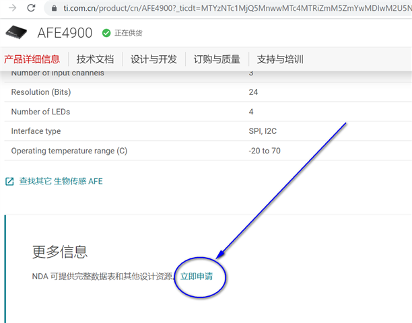Click the Operating temperature range (C) label
412x323 pixels.
point(69,151)
